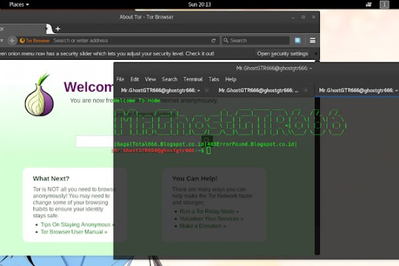
Task: Open the Tabs menu in terminal window
Action: point(213,79)
